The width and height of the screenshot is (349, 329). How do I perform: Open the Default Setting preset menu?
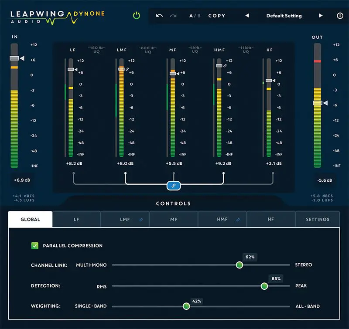coord(284,16)
